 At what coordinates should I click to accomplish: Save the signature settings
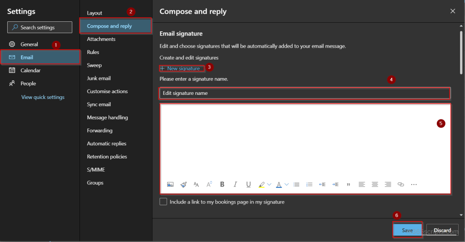coord(407,230)
